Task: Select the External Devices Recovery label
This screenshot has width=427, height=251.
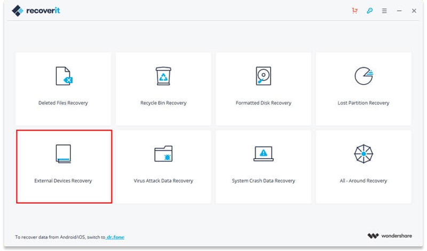Action: (63, 181)
